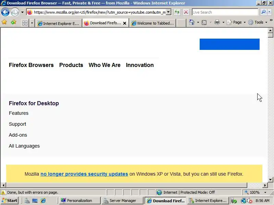Show more command bar items chevron
The height and width of the screenshot is (205, 274).
click(x=271, y=20)
